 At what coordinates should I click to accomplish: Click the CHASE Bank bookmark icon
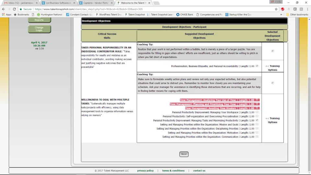tap(178, 15)
